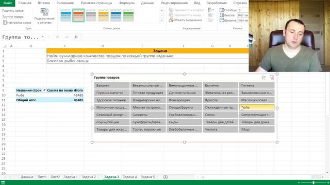Open the Файл menu
The width and height of the screenshot is (330, 185).
point(8,3)
